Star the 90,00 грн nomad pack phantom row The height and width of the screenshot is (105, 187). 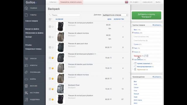click(x=53, y=27)
